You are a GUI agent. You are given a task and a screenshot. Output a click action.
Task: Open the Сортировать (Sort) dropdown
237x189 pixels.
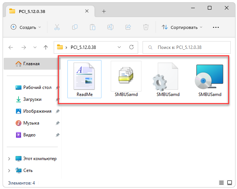182,27
